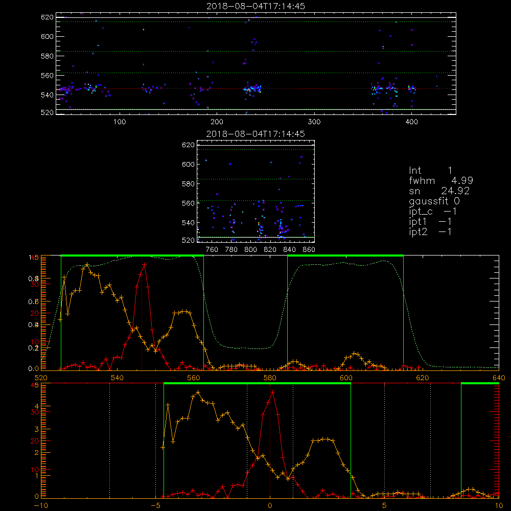This screenshot has width=511, height=511.
Task: Click x-axis tick 100 on top plot
Action: coord(120,122)
